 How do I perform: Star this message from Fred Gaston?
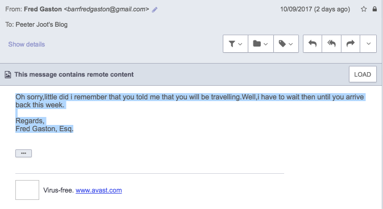(x=364, y=9)
